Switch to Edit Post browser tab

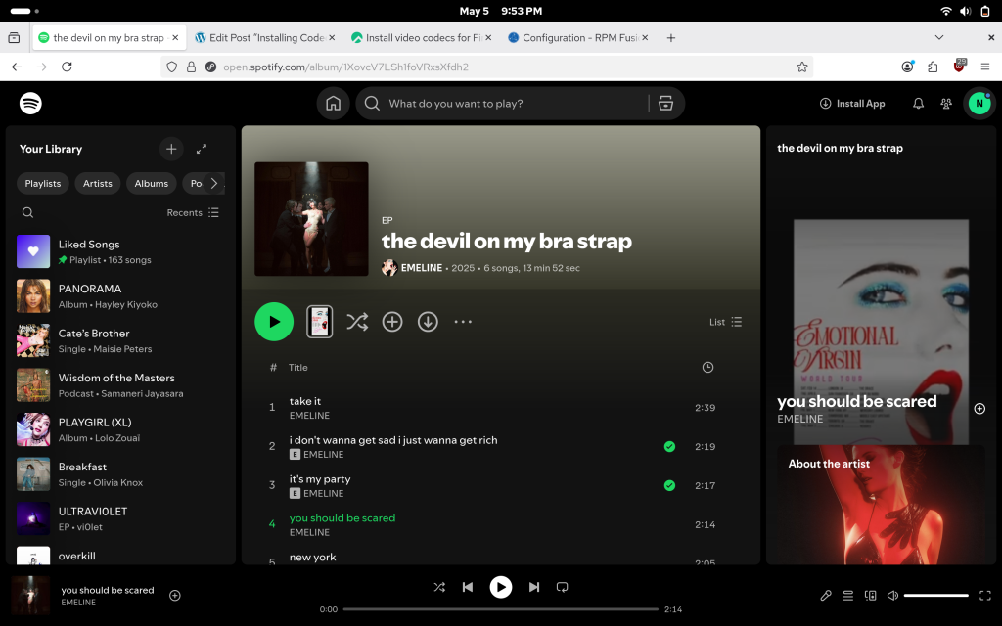click(265, 38)
